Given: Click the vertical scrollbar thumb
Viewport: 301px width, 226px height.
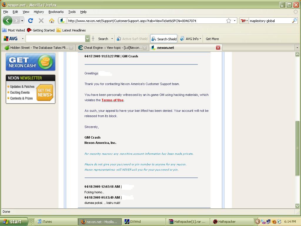Looking at the screenshot, I should [297, 148].
